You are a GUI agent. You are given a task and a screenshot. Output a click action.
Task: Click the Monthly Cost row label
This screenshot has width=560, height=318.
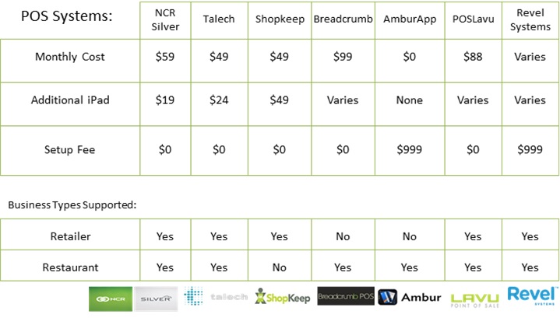(x=70, y=57)
